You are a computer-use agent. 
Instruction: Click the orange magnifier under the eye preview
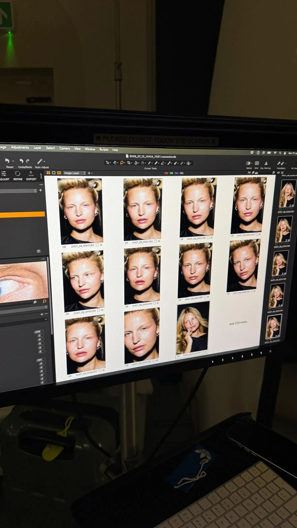pyautogui.click(x=45, y=301)
